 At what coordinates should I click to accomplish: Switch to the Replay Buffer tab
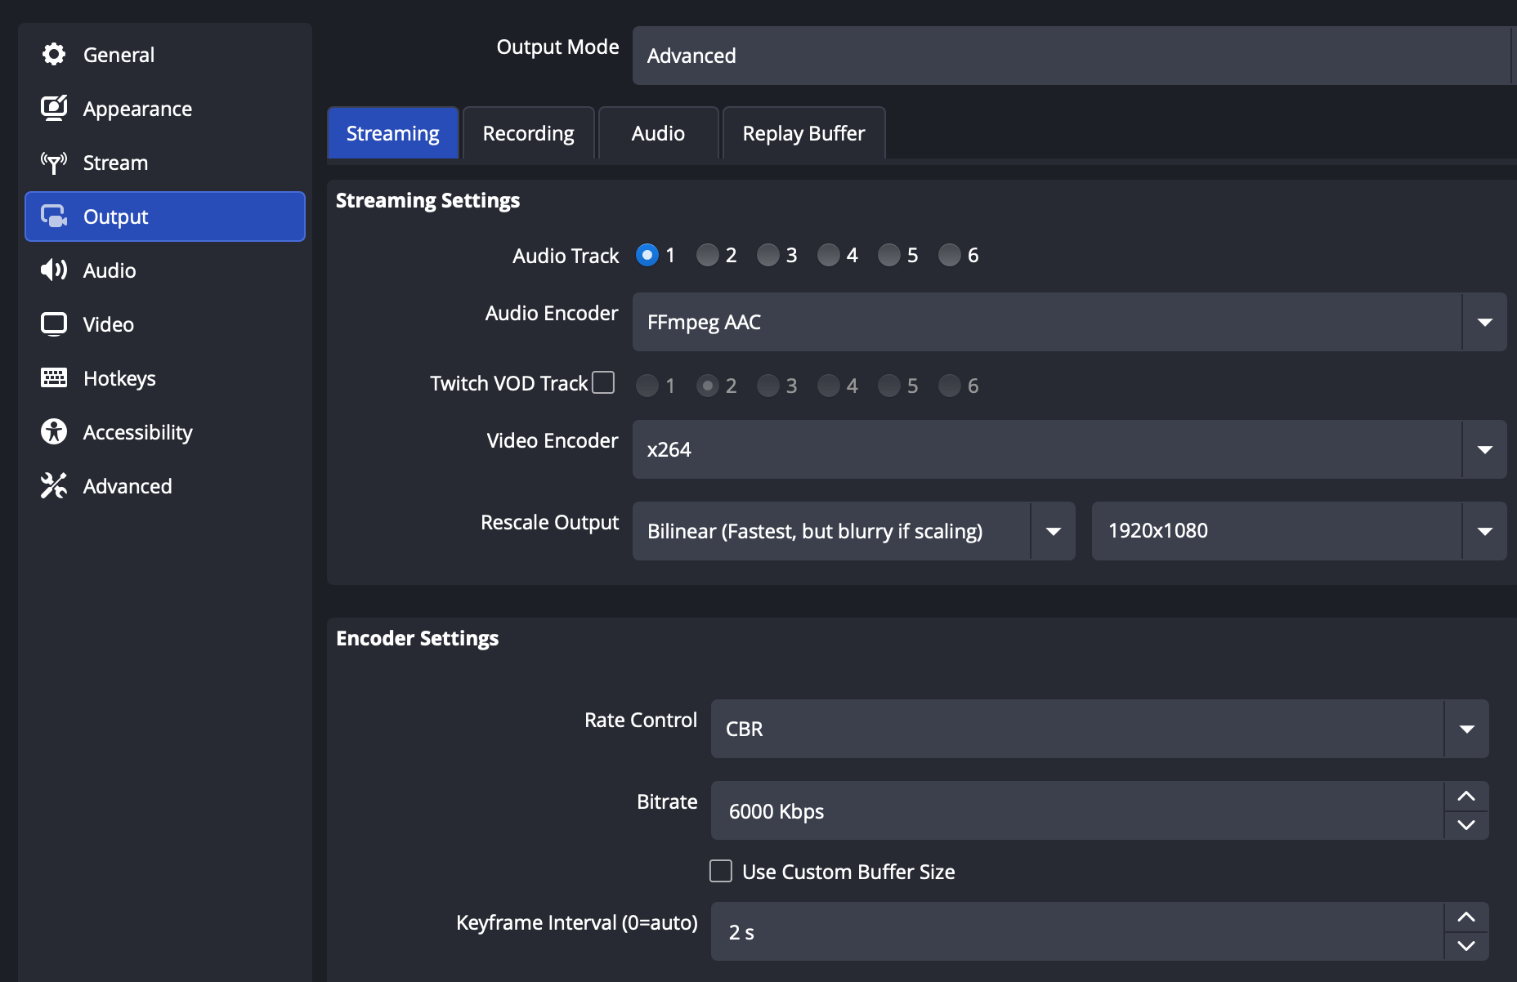click(x=804, y=133)
